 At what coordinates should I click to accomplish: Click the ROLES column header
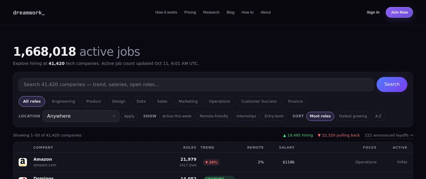pos(190,147)
